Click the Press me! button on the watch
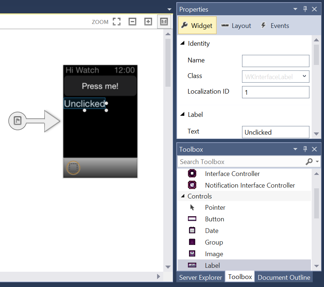The image size is (324, 287). 100,86
